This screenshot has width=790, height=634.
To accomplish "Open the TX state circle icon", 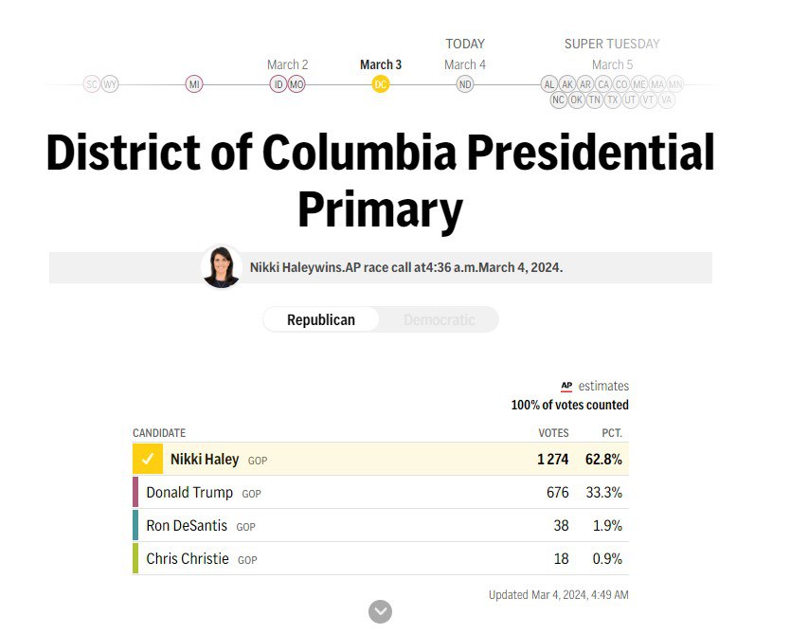I will (612, 100).
